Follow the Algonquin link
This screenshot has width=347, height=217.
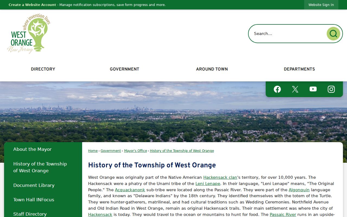299,190
